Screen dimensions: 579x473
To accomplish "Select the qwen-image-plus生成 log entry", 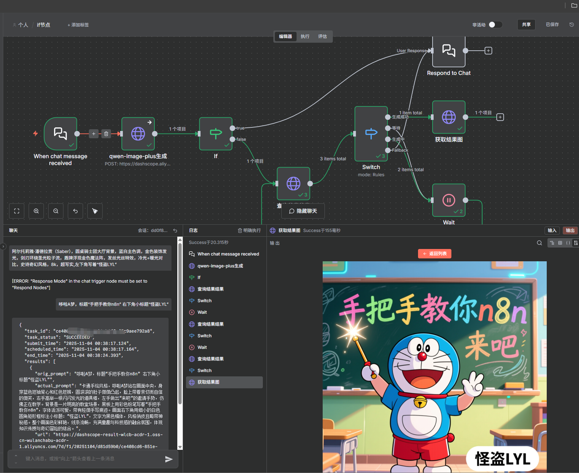I will coord(224,266).
